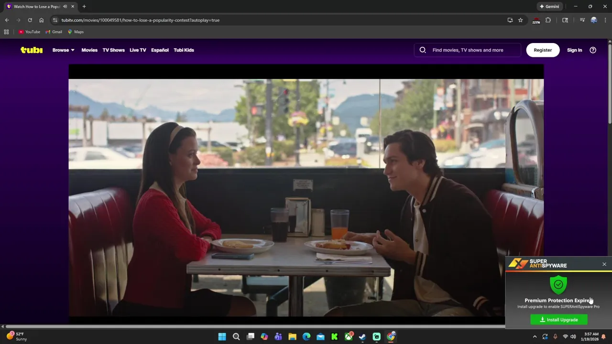Open volume control in system tray
Image resolution: width=612 pixels, height=344 pixels.
(573, 337)
